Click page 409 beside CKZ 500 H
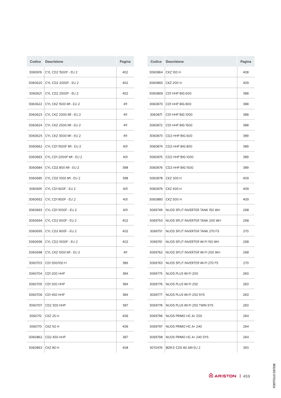 (246, 199)
